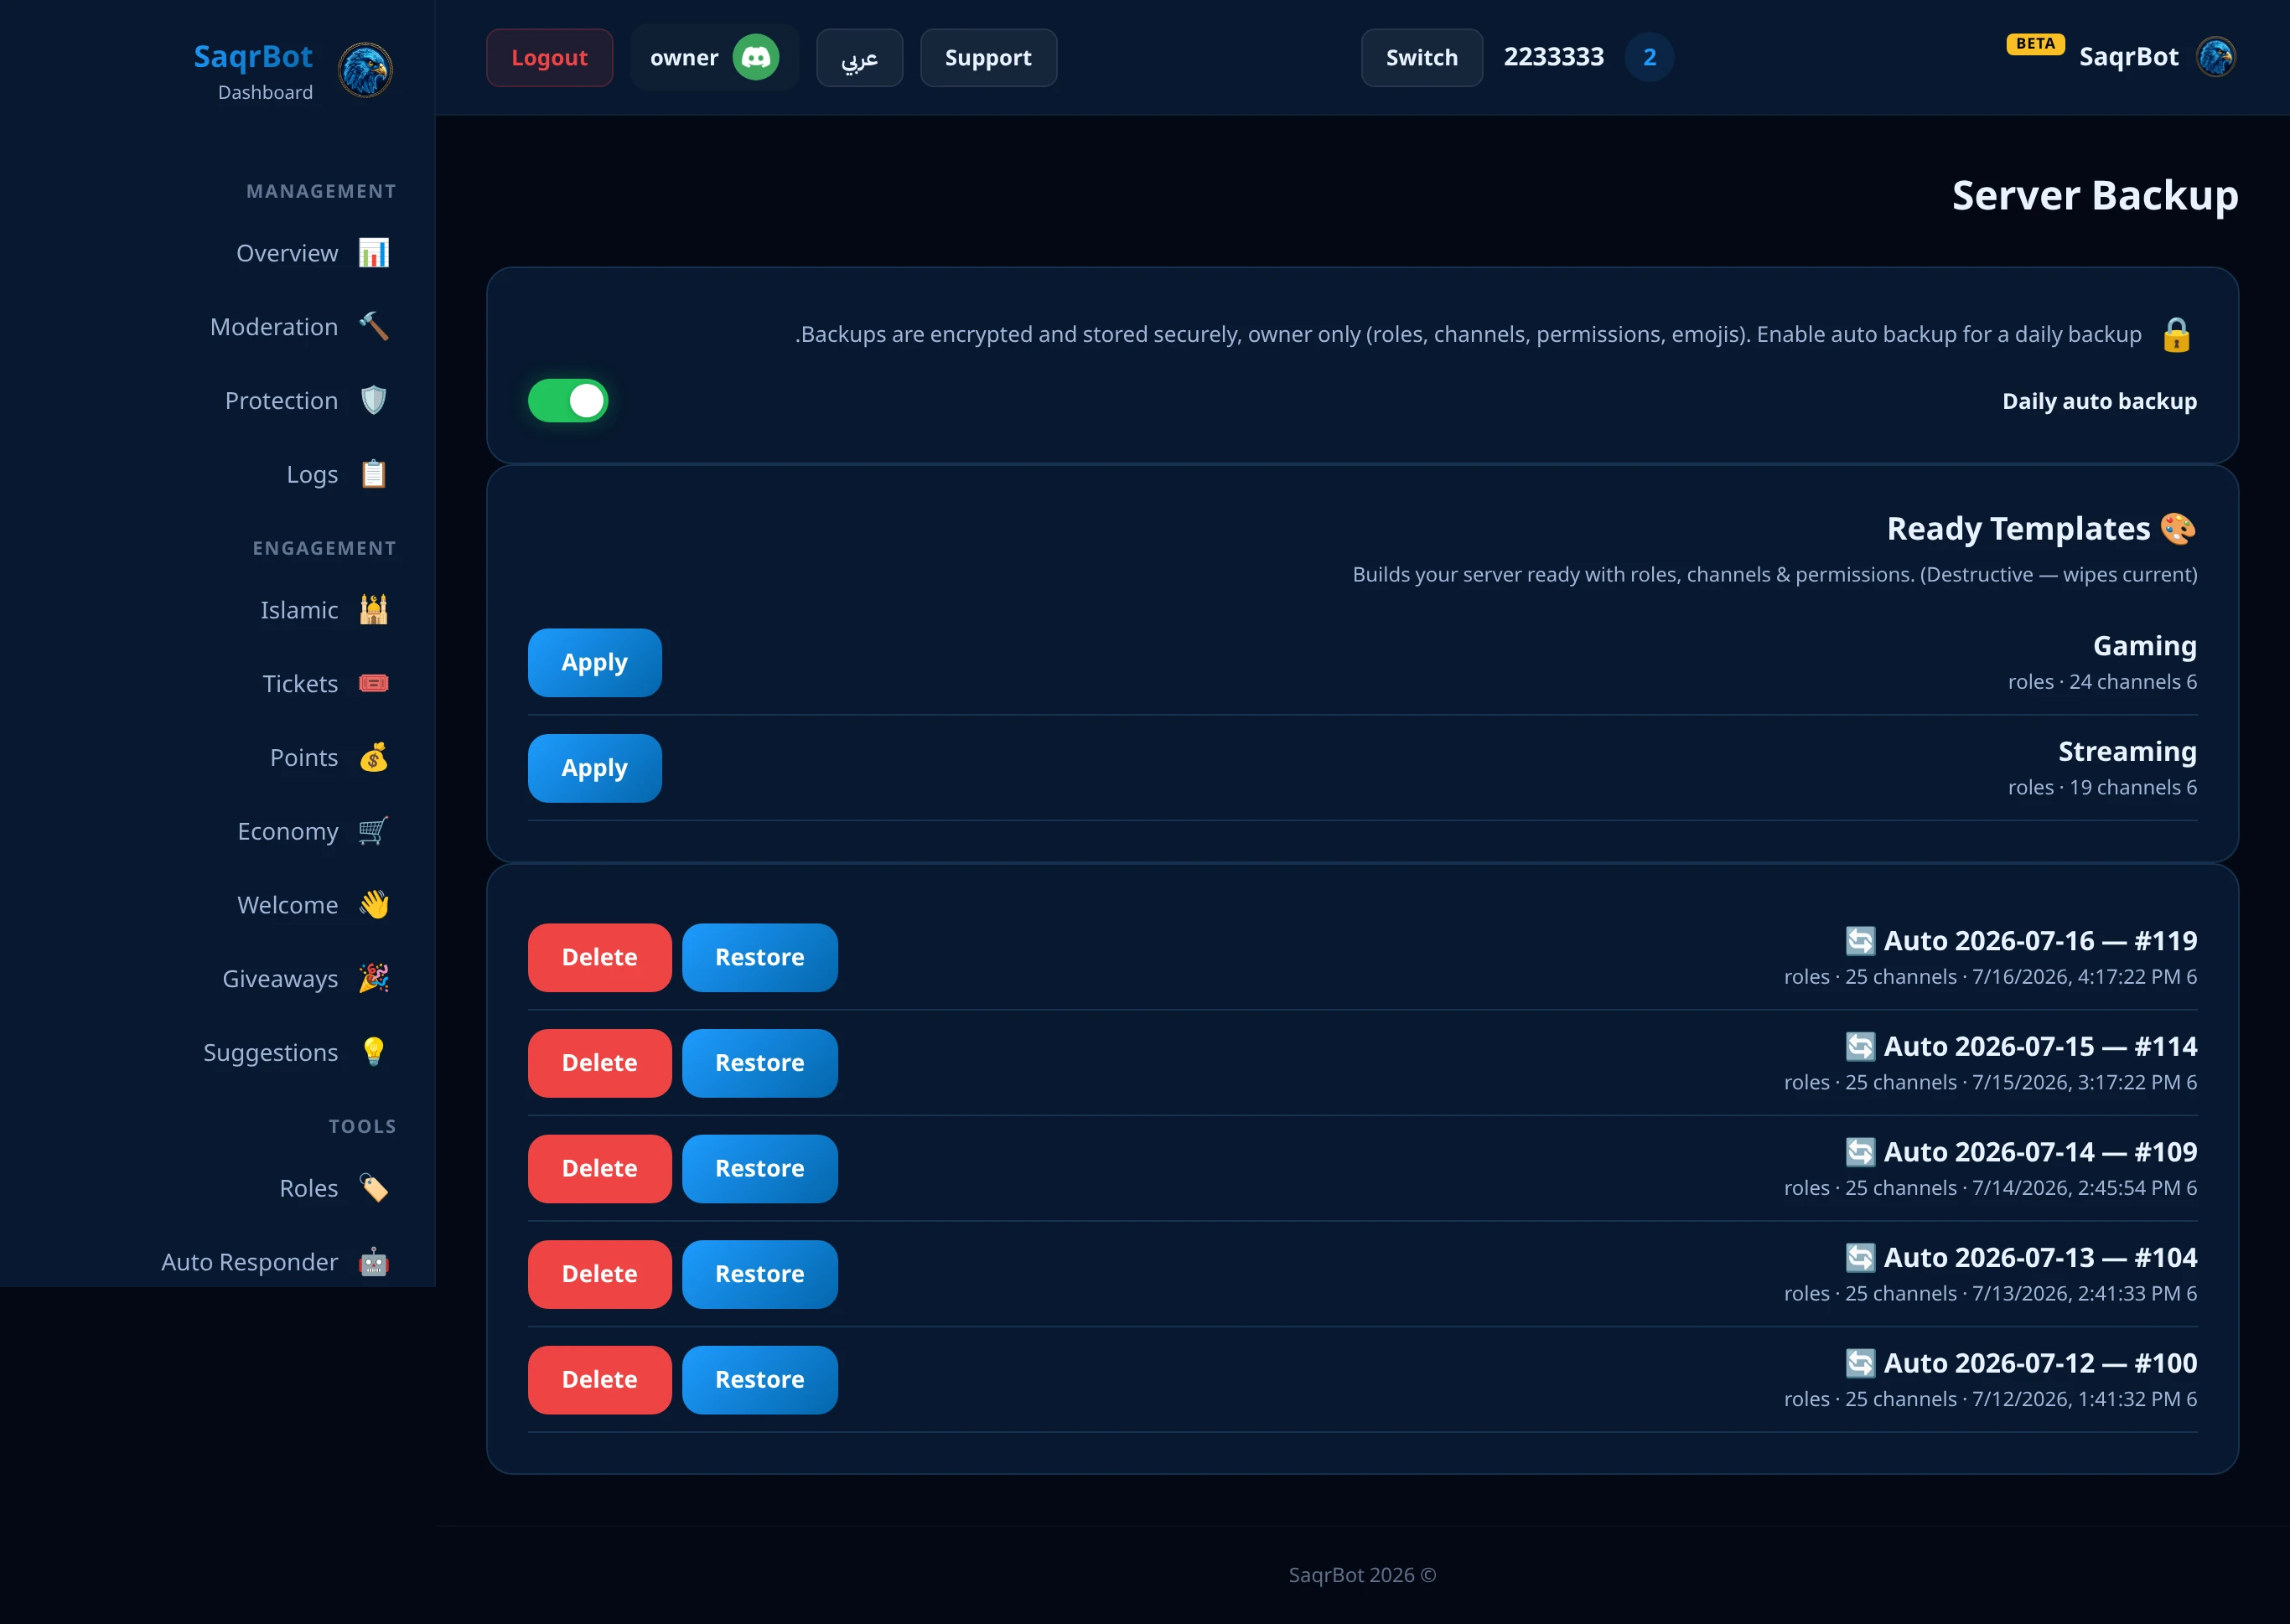This screenshot has width=2290, height=1624.
Task: Restore backup Auto 2026-07-15 #114
Action: click(760, 1063)
